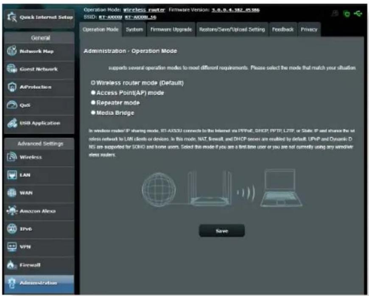The width and height of the screenshot is (369, 296).
Task: Click the WAN globe icon
Action: (12, 193)
